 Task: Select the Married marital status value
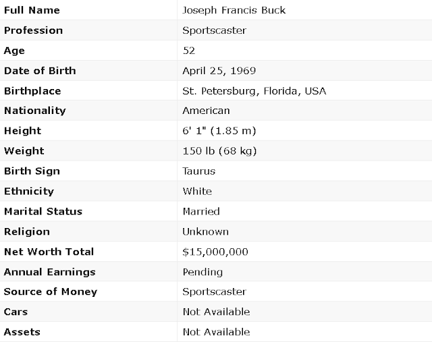(201, 212)
